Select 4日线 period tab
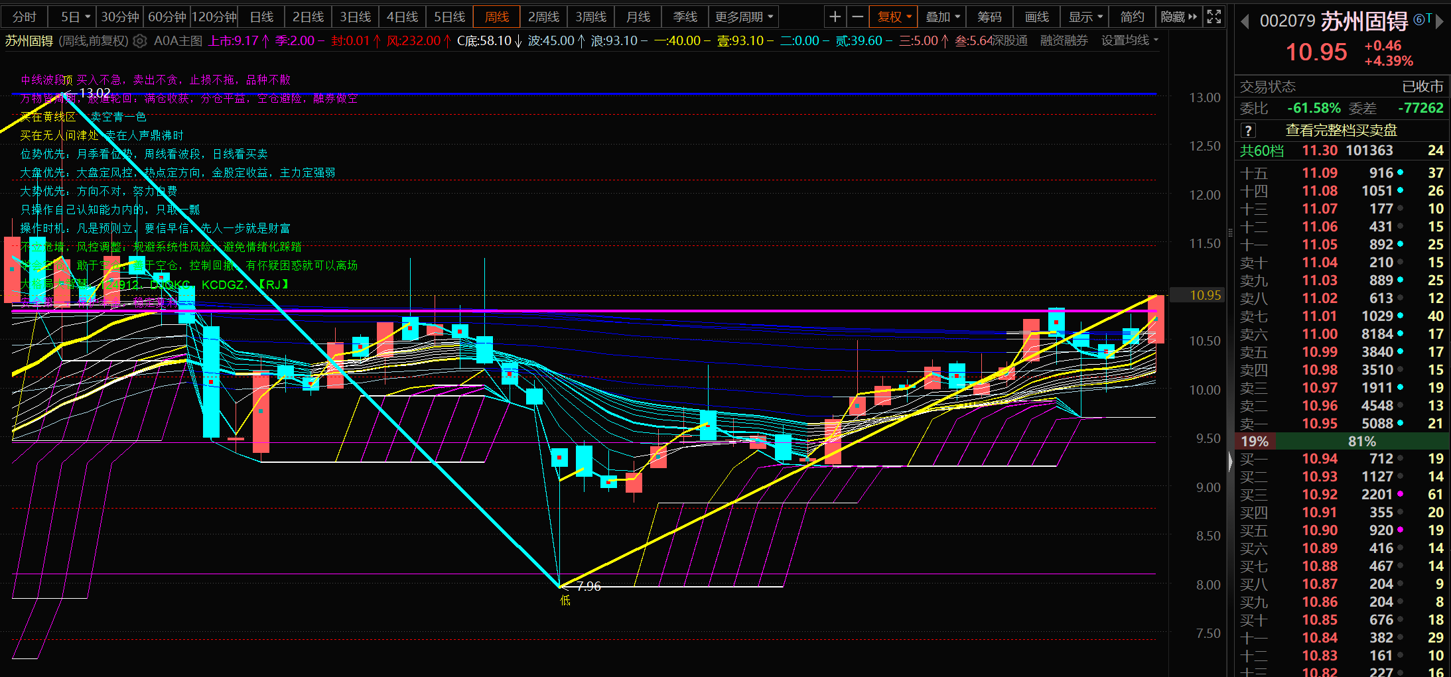Image resolution: width=1451 pixels, height=677 pixels. [x=403, y=17]
